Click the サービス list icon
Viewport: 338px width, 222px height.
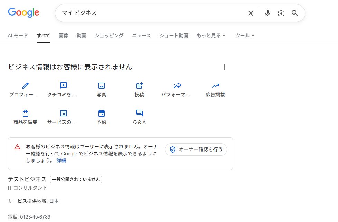pos(63,113)
